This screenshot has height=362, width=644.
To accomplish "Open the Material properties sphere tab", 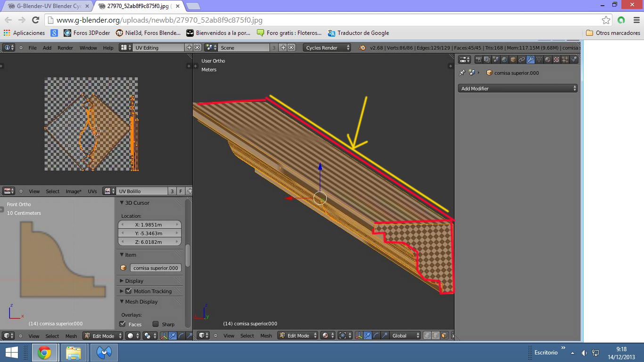I will 548,60.
